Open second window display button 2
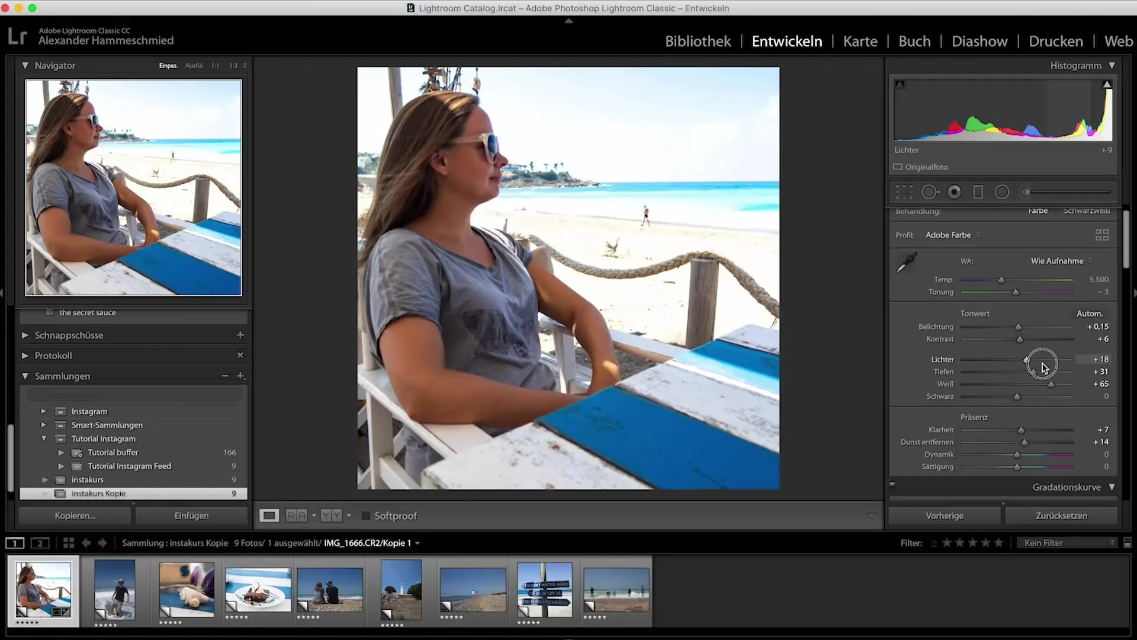This screenshot has width=1137, height=640. click(40, 543)
